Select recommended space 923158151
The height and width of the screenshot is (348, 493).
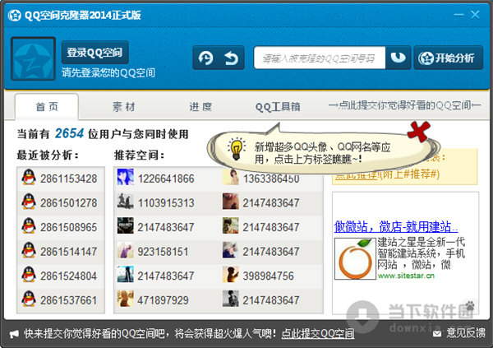(163, 252)
